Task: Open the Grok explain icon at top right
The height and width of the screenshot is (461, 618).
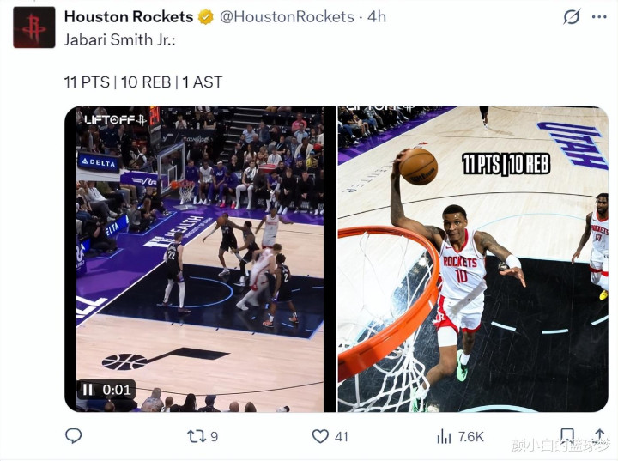Action: (x=572, y=17)
